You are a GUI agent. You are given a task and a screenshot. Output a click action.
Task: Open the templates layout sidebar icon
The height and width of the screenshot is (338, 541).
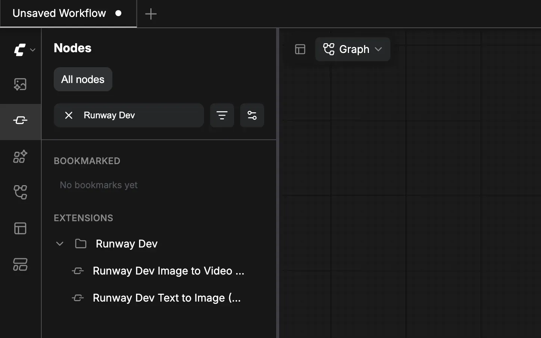click(x=20, y=228)
